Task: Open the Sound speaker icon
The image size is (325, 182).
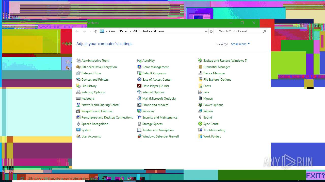Action: (200, 118)
